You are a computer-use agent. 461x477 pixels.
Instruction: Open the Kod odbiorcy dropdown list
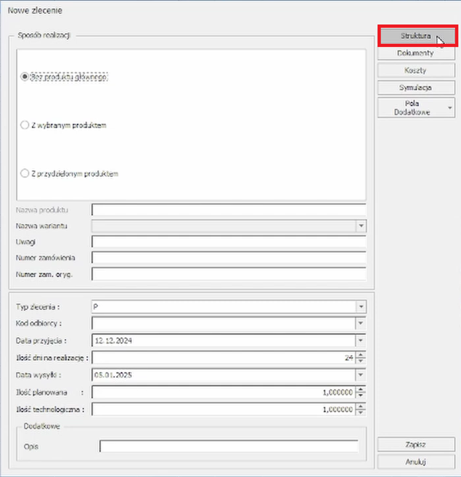(361, 323)
